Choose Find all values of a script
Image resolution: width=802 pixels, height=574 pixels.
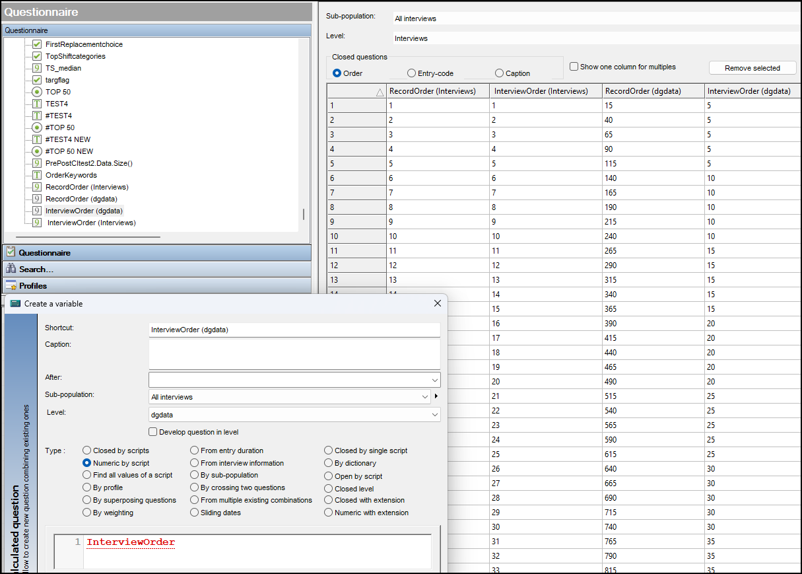(x=86, y=475)
